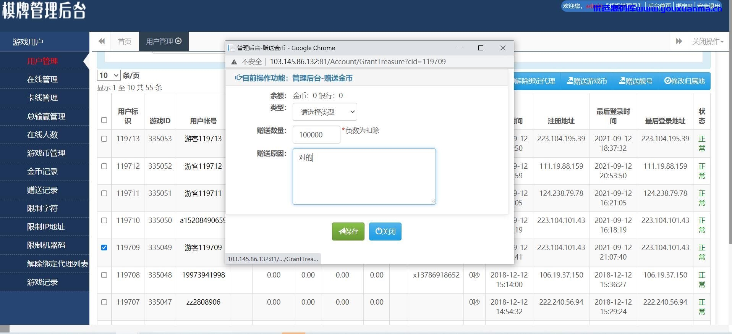Click user account cell zz2808906
The height and width of the screenshot is (334, 732).
203,302
